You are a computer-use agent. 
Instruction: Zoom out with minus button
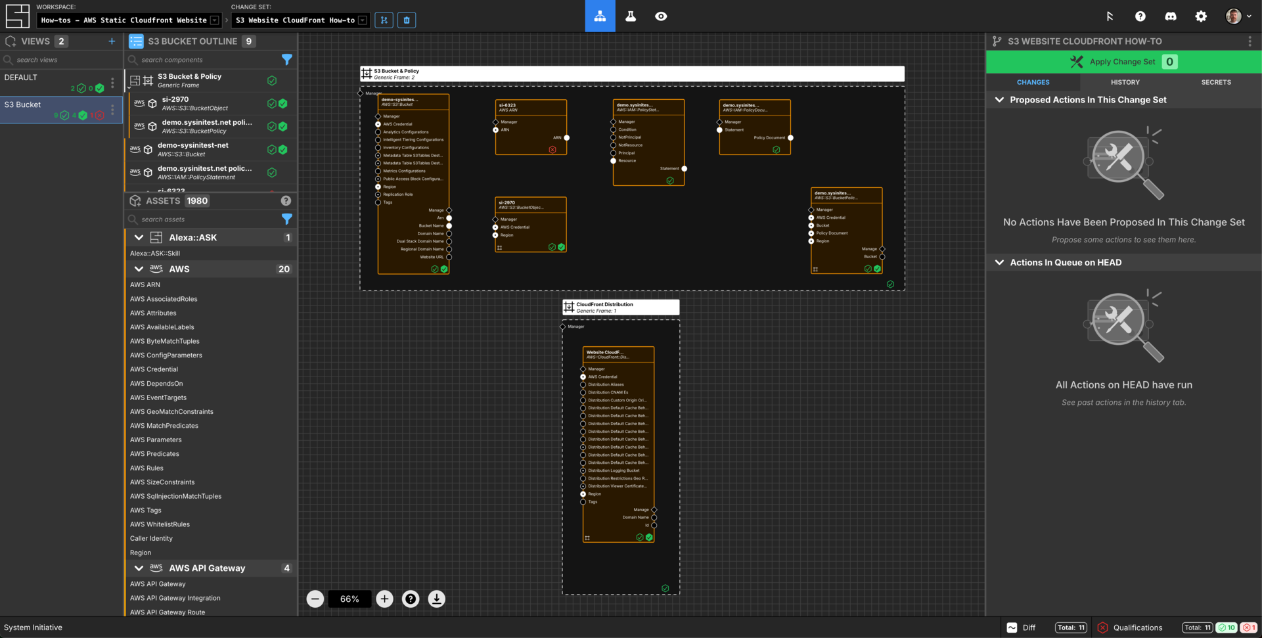pos(315,599)
